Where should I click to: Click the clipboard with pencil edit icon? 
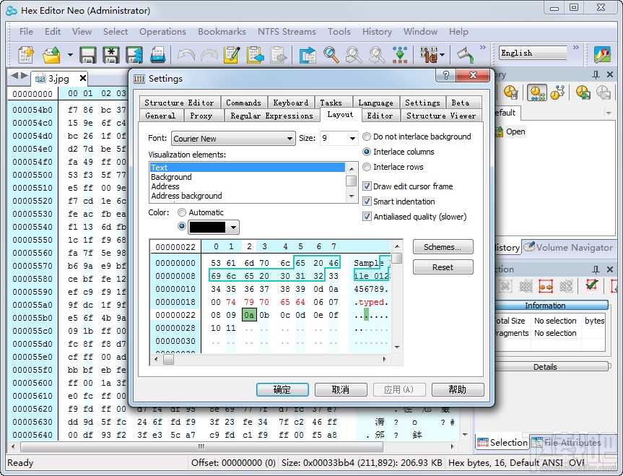click(232, 55)
